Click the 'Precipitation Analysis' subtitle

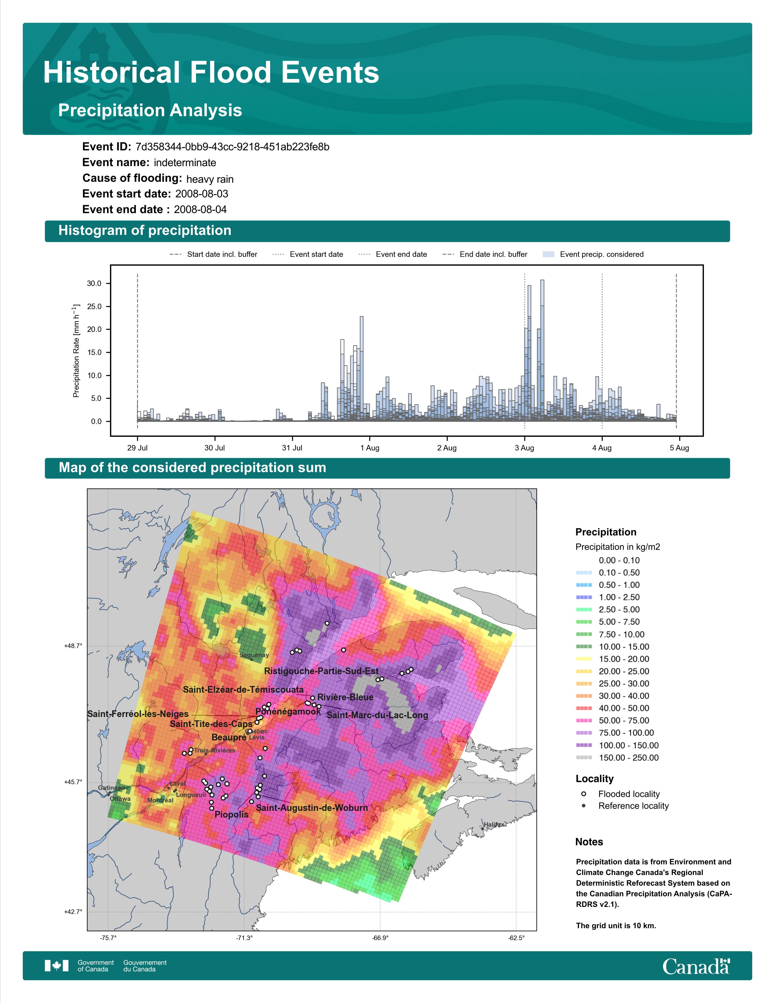coord(150,111)
